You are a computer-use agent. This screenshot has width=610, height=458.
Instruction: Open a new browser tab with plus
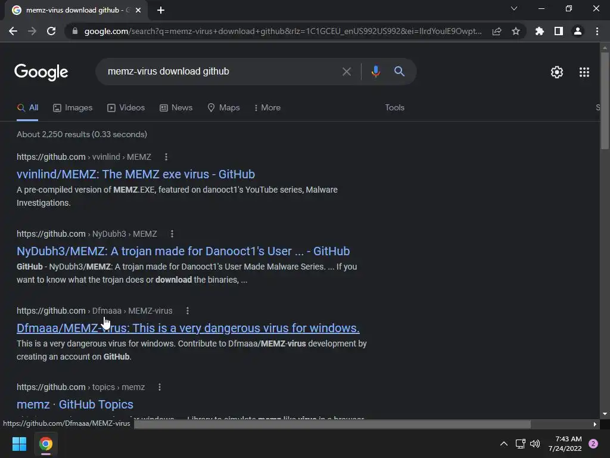pyautogui.click(x=161, y=10)
